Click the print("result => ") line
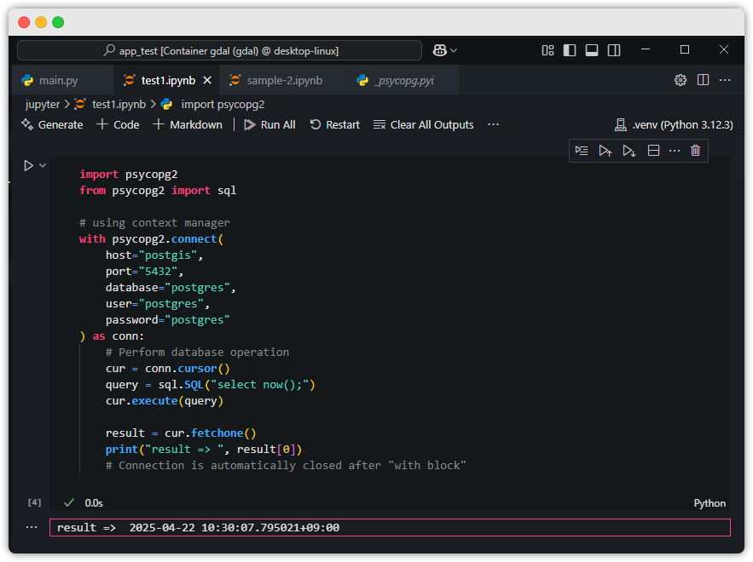Viewport: 753px width, 562px height. coord(204,450)
